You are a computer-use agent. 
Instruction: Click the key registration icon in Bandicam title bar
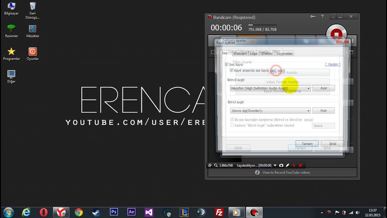tap(314, 17)
